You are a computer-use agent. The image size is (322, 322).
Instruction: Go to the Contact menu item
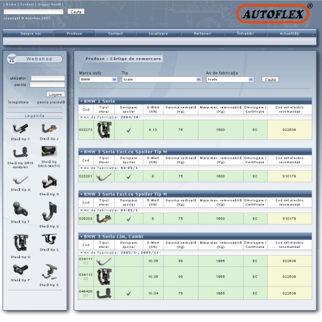pos(115,33)
